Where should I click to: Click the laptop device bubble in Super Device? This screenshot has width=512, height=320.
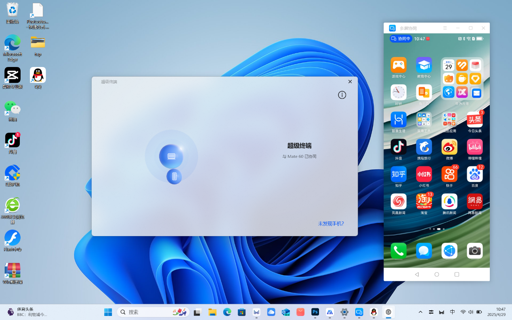[171, 156]
